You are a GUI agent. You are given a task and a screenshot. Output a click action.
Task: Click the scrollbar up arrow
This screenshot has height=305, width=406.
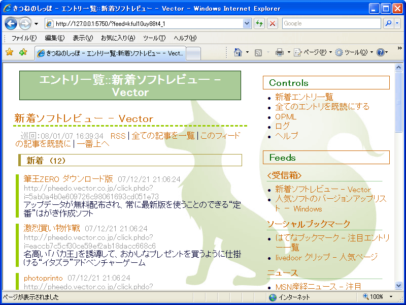pos(399,68)
